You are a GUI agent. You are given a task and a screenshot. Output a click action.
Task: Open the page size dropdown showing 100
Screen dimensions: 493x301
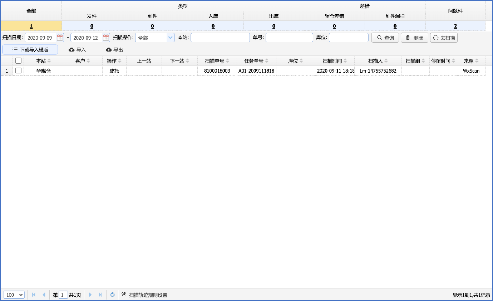click(x=14, y=295)
